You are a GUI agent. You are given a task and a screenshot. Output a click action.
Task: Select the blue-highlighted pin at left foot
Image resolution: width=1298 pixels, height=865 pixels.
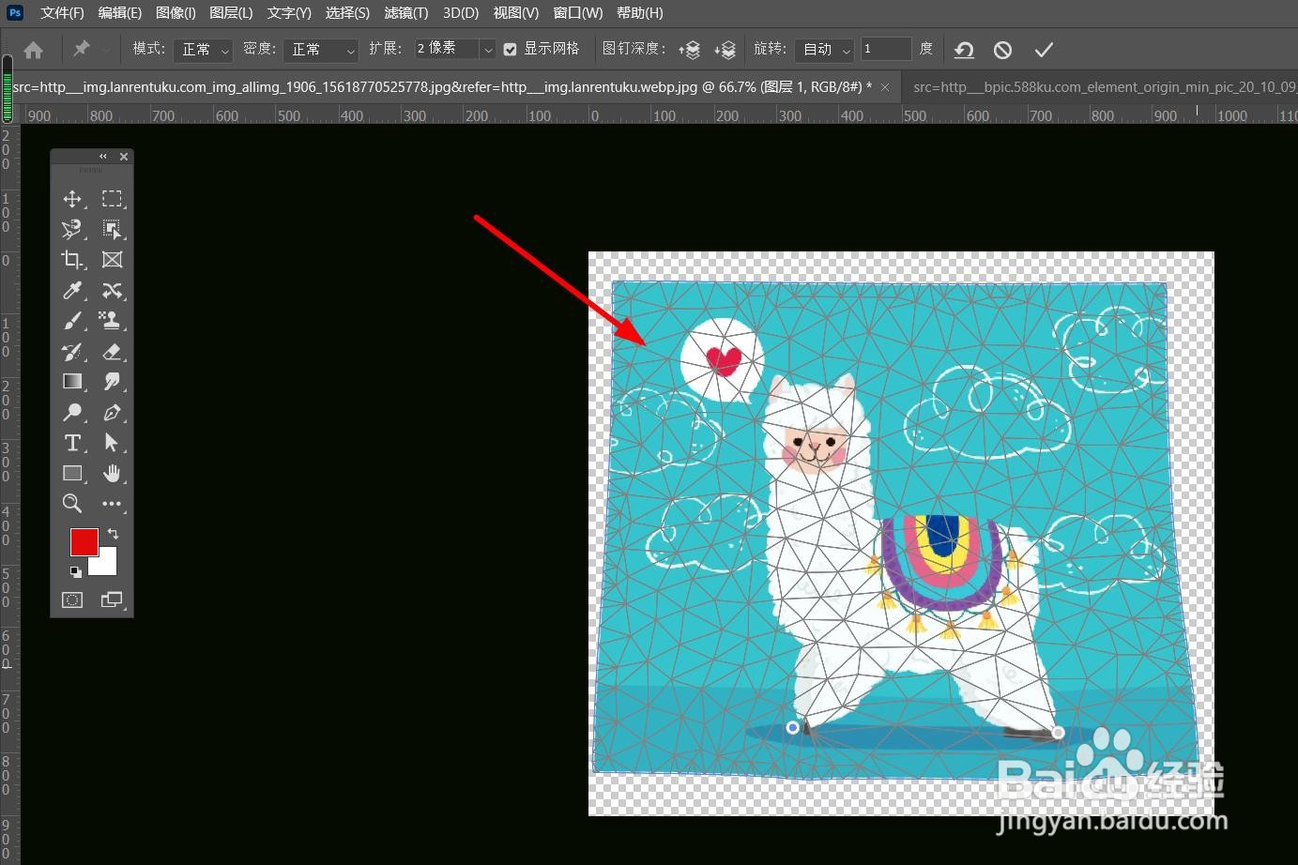click(x=793, y=727)
